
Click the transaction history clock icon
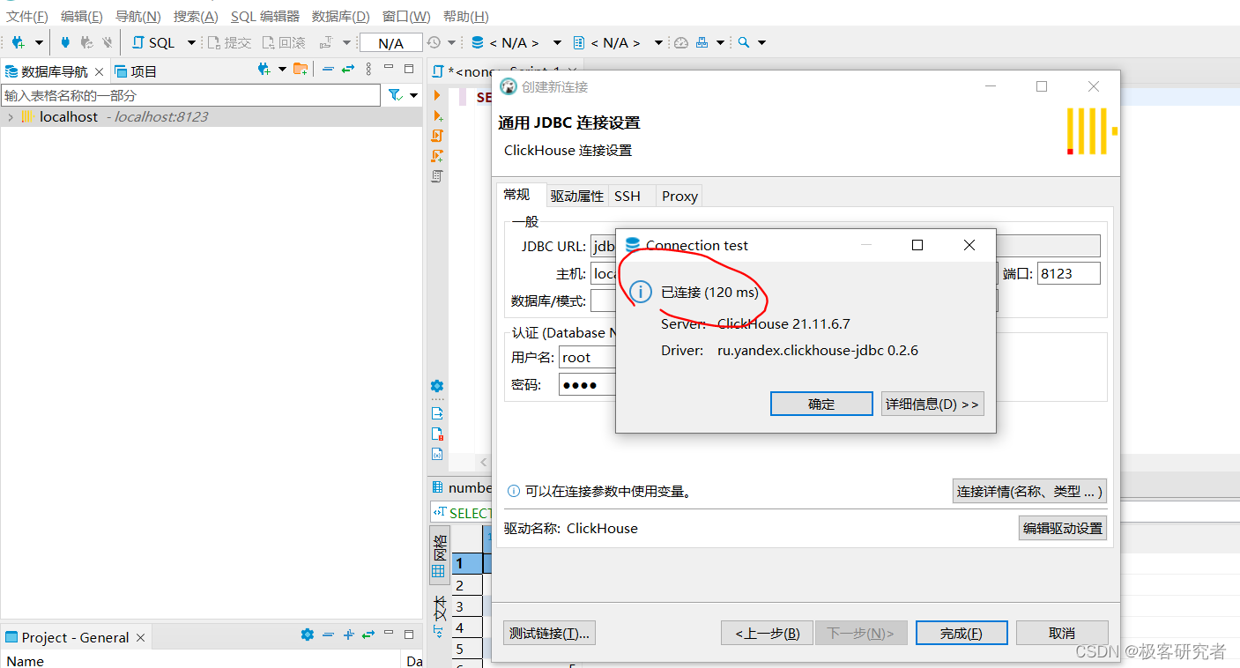coord(434,42)
